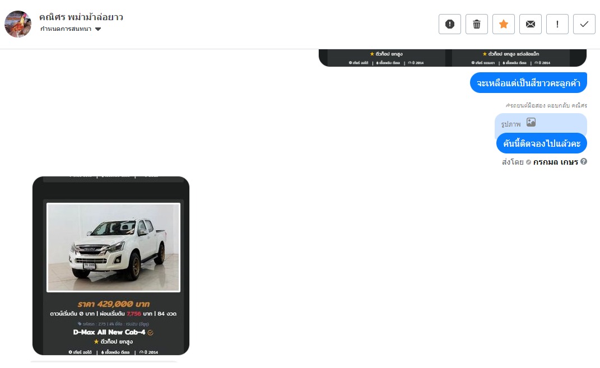The width and height of the screenshot is (600, 368).
Task: Open the sent car listings image at top
Action: (453, 58)
